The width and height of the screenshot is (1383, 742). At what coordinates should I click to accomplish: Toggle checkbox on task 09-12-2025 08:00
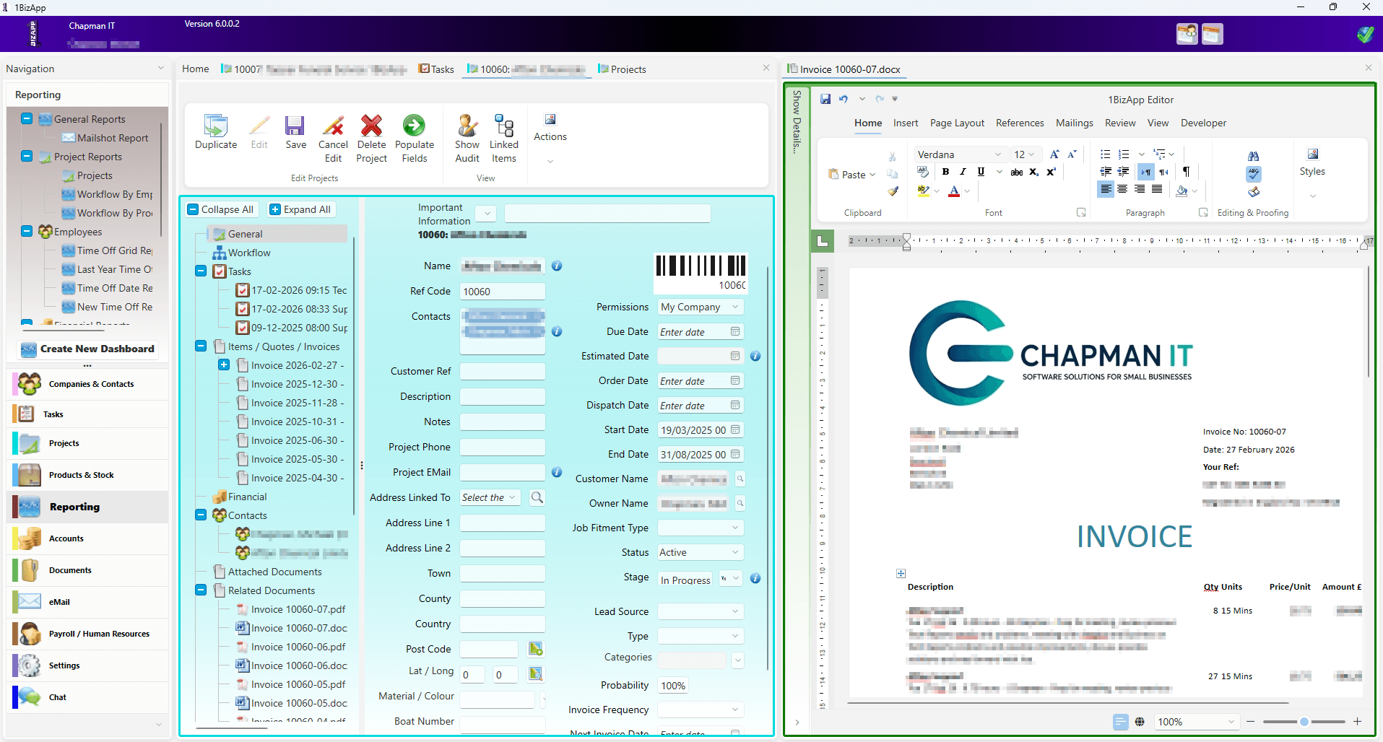tap(243, 328)
